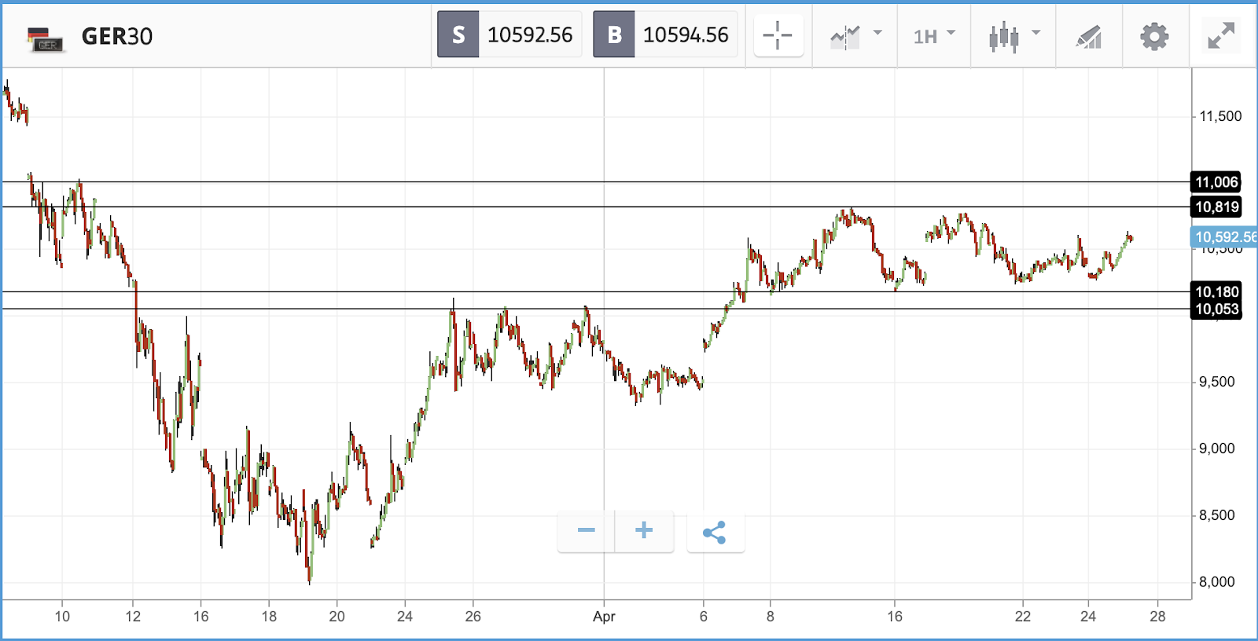1258x641 pixels.
Task: Click the crosshair cursor tool
Action: tap(778, 35)
